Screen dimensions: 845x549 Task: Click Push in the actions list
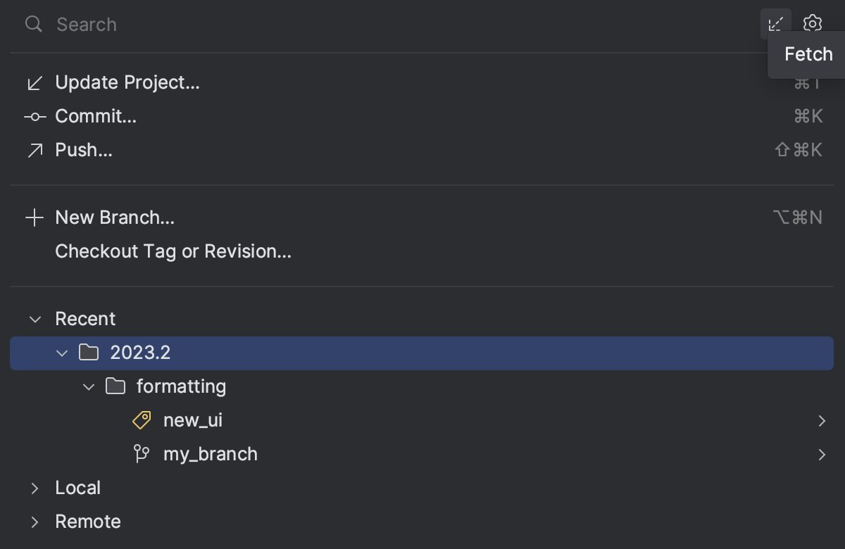tap(84, 150)
